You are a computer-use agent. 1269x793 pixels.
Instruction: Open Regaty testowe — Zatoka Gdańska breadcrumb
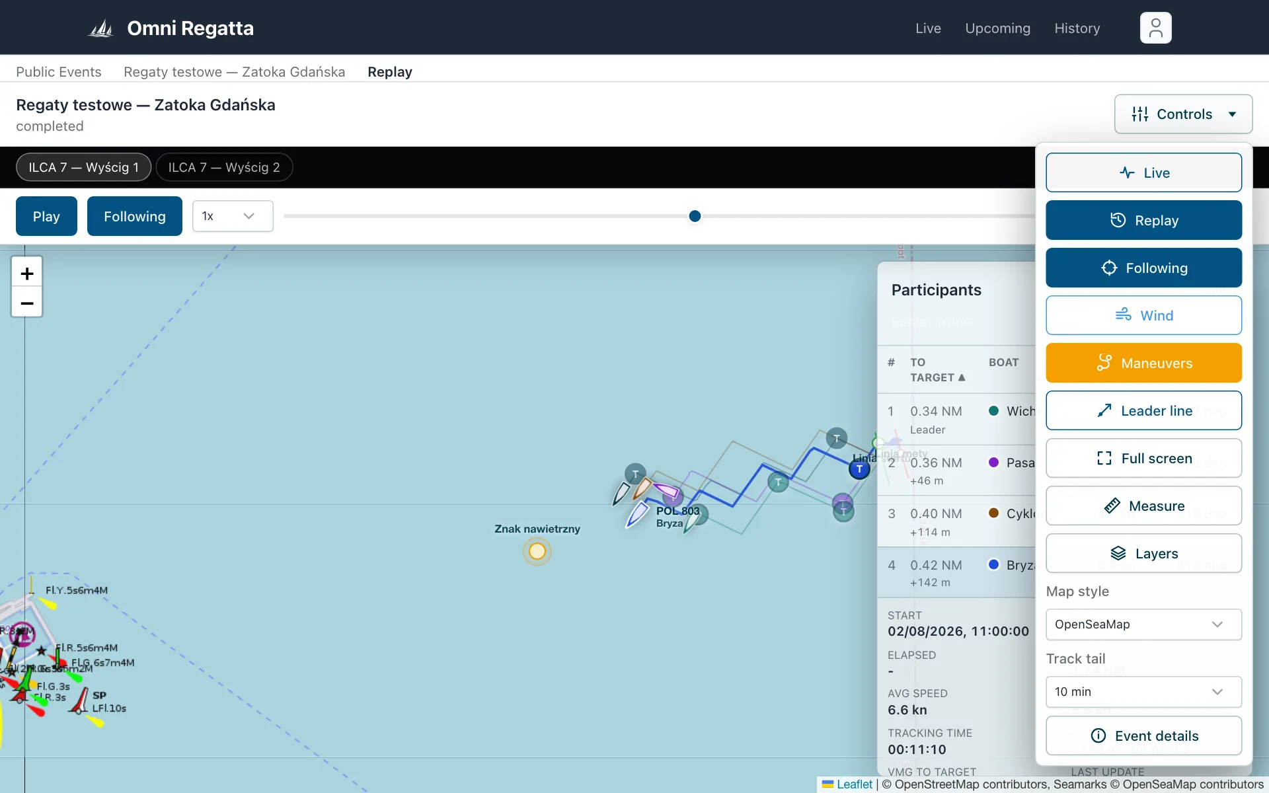click(234, 72)
